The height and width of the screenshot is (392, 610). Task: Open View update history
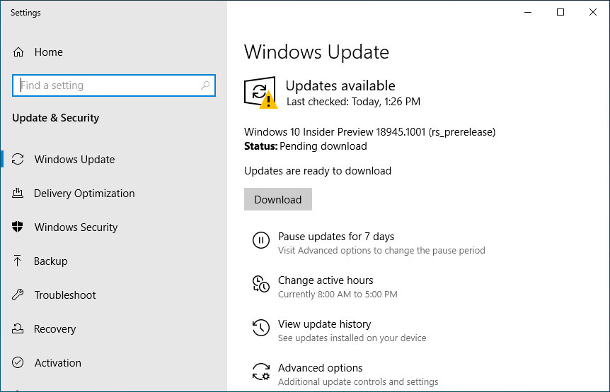tap(324, 324)
